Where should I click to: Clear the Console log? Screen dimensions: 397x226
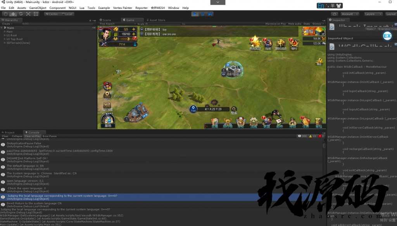click(x=5, y=136)
